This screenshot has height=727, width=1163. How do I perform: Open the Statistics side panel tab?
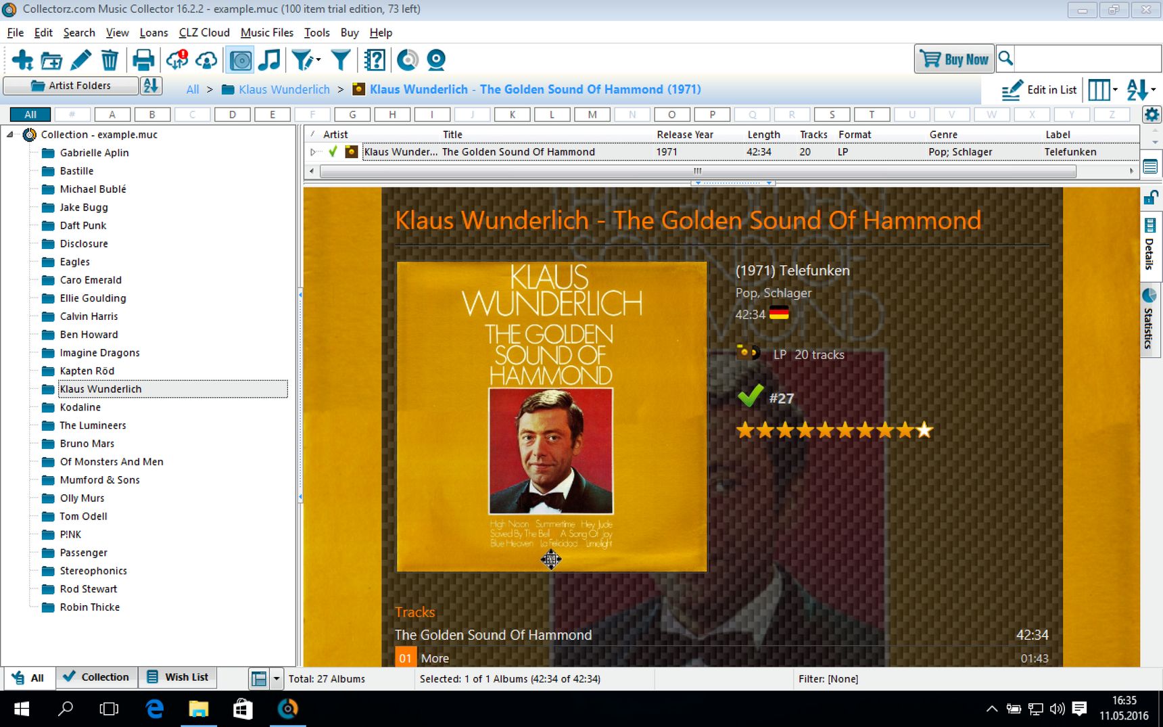click(1149, 319)
